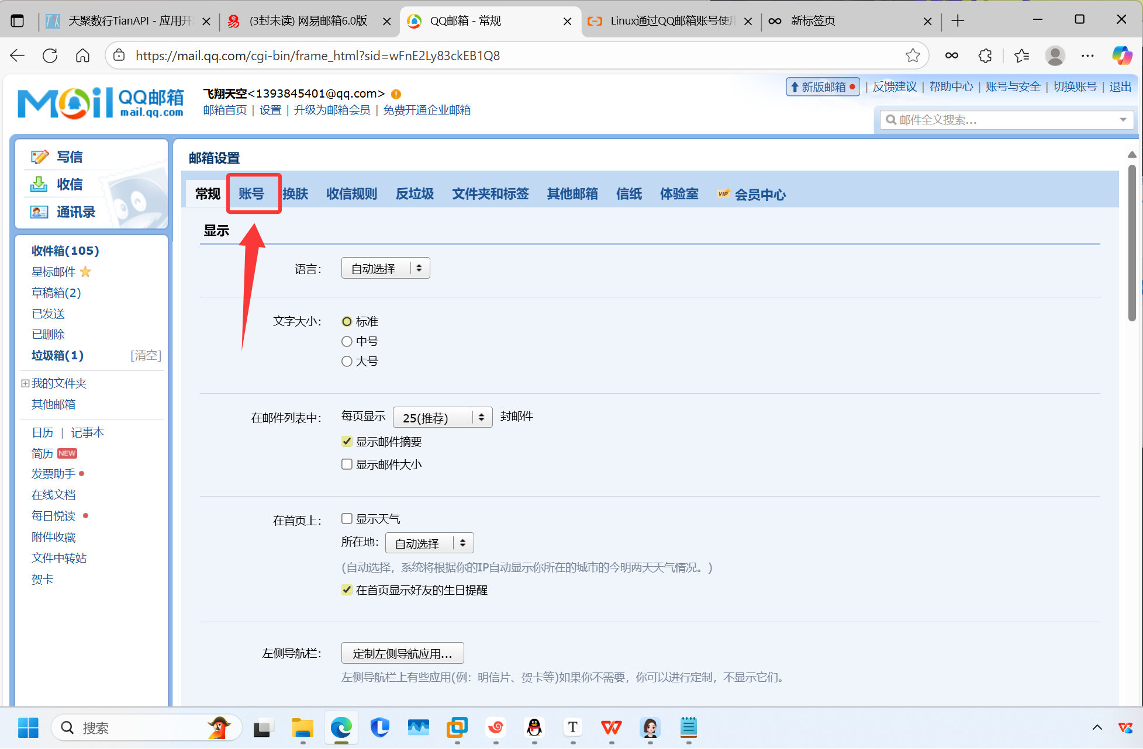1143x749 pixels.
Task: Toggle the 显示天气 checkbox
Action: (347, 518)
